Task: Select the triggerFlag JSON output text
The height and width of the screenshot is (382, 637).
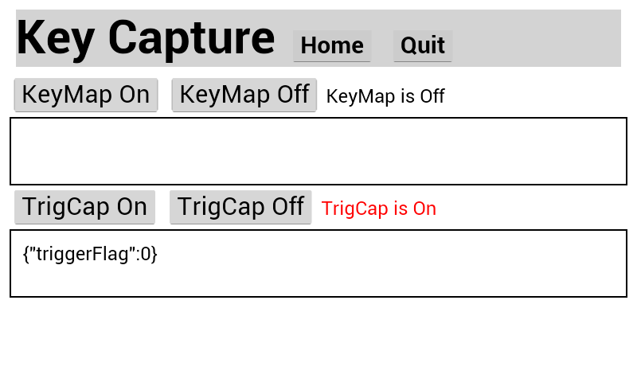Action: [x=90, y=255]
